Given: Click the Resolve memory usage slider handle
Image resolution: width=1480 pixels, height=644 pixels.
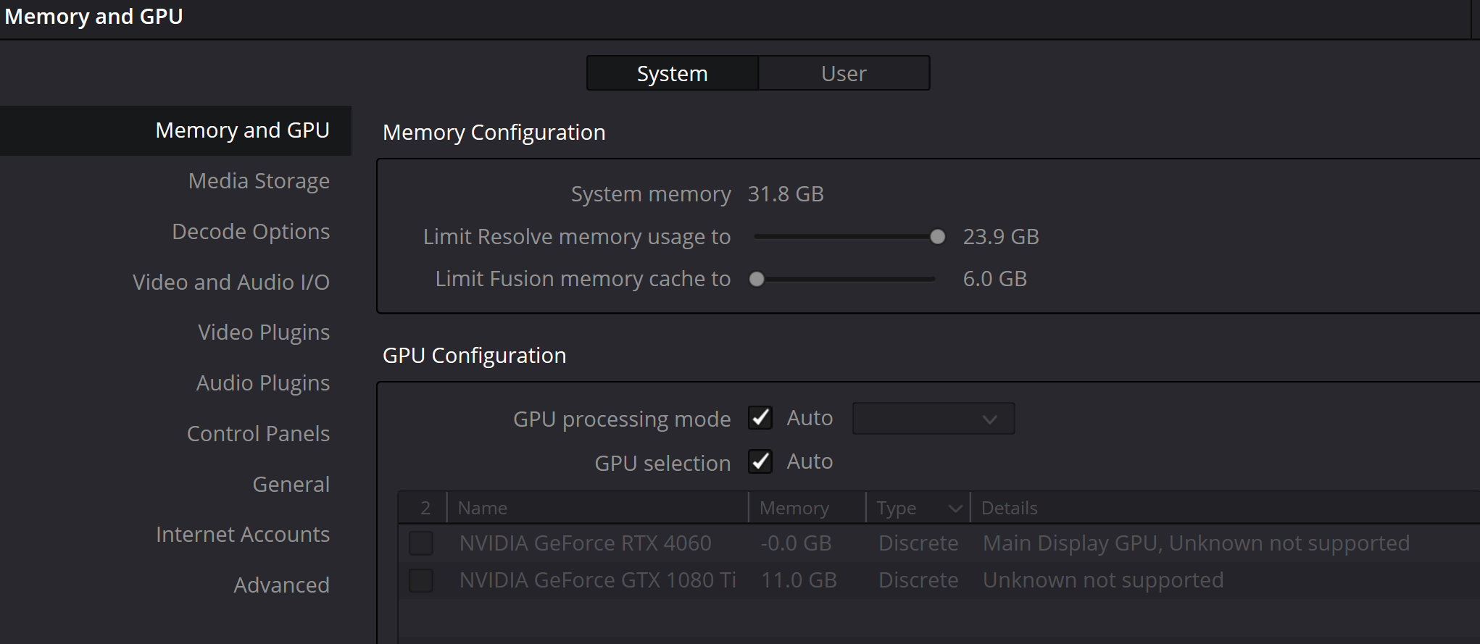Looking at the screenshot, I should coord(937,237).
